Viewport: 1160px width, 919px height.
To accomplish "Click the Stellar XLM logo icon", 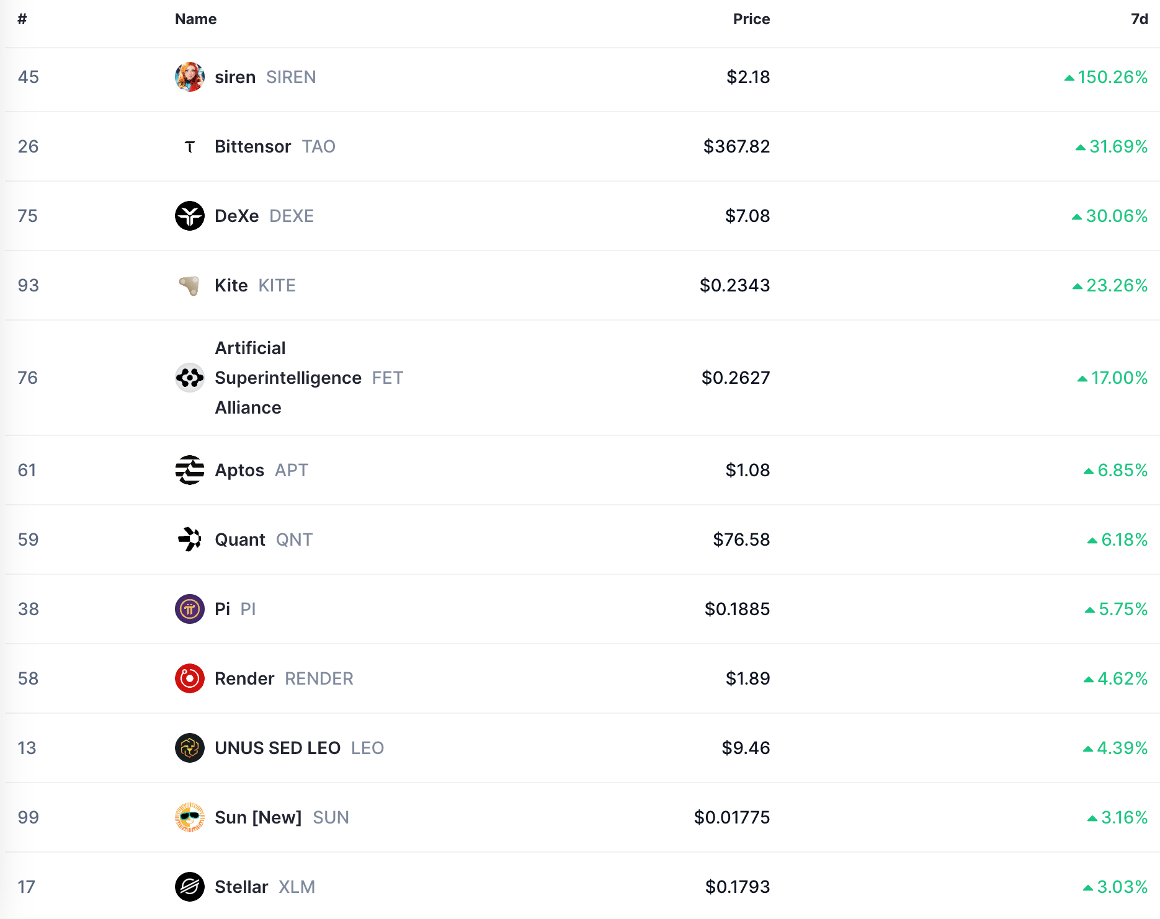I will click(x=190, y=887).
